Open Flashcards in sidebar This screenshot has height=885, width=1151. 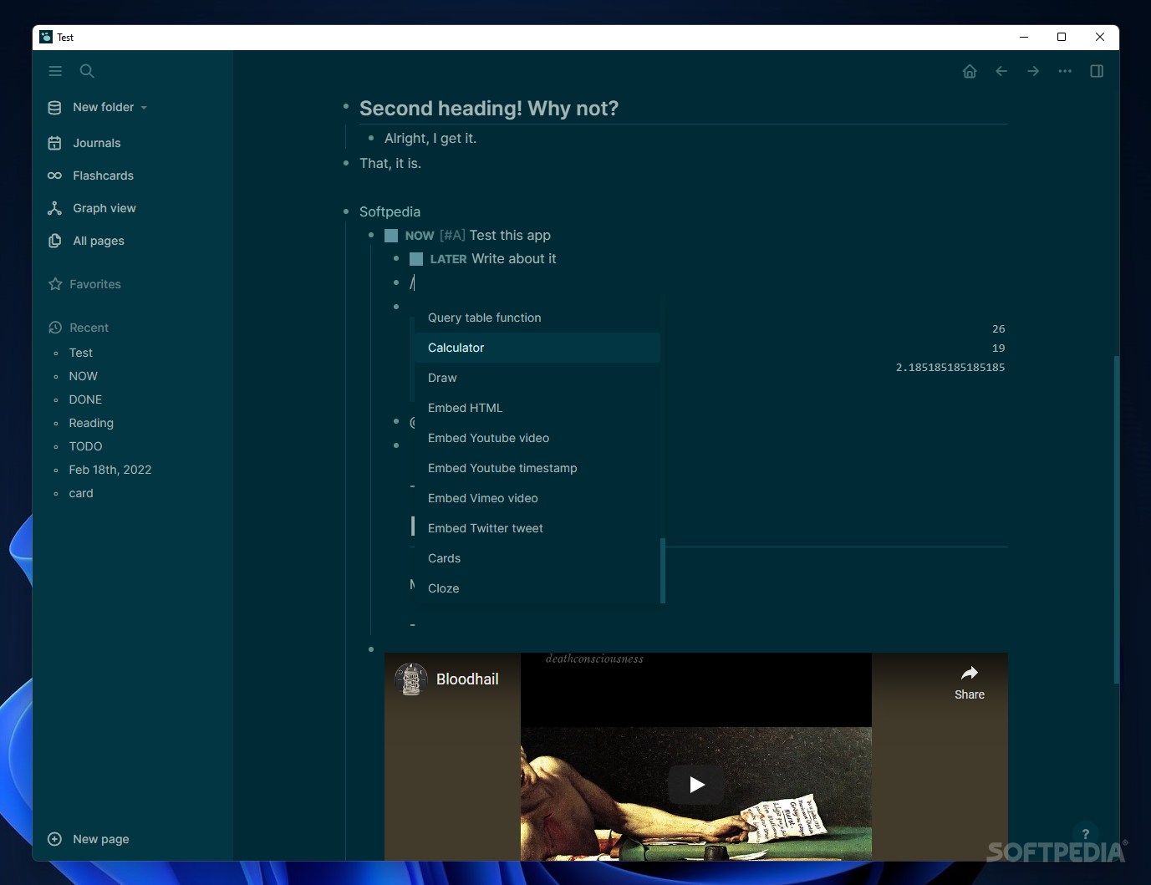103,175
